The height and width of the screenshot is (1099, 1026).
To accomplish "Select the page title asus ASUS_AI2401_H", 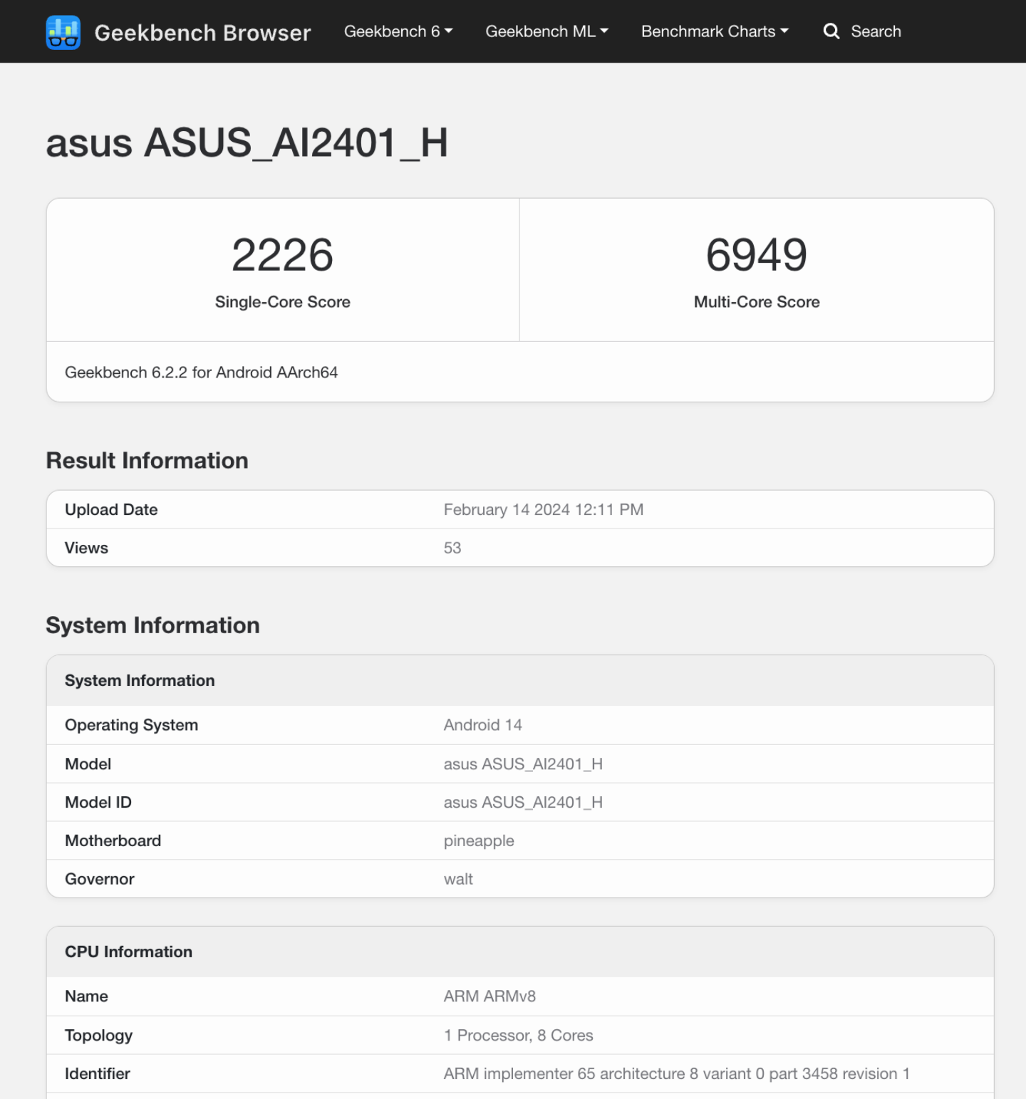I will (247, 143).
